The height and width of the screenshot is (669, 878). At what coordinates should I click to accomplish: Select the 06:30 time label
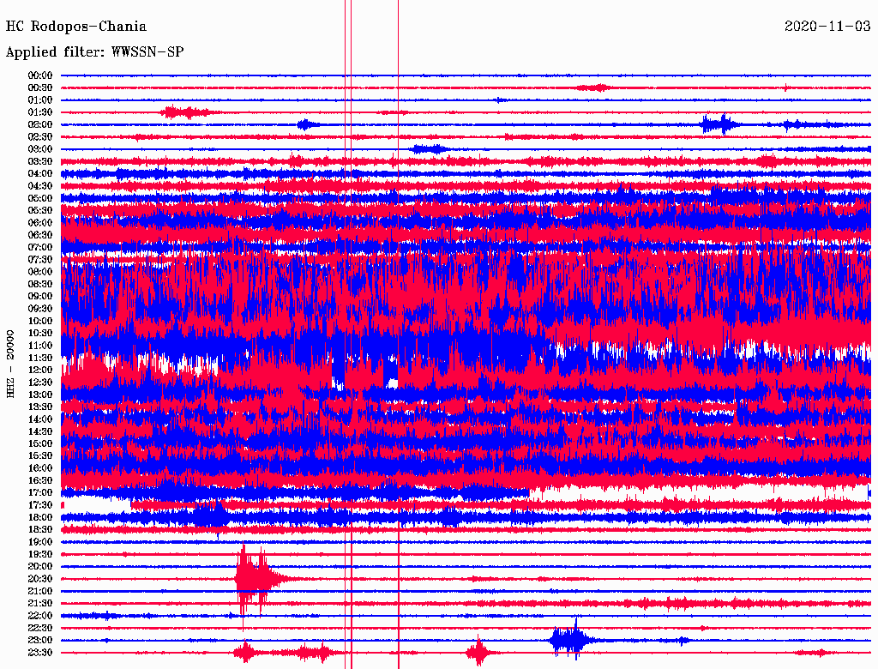click(x=40, y=235)
